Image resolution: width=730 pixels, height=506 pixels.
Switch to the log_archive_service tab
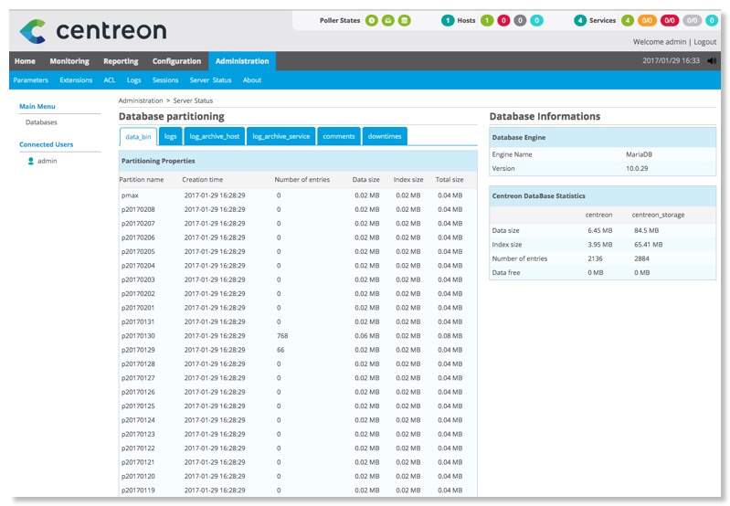280,136
